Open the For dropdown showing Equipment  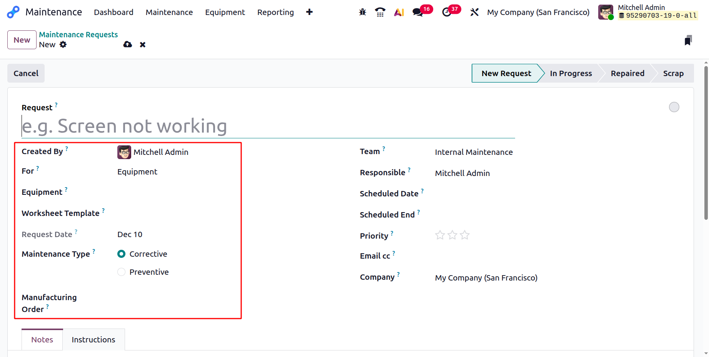click(137, 172)
